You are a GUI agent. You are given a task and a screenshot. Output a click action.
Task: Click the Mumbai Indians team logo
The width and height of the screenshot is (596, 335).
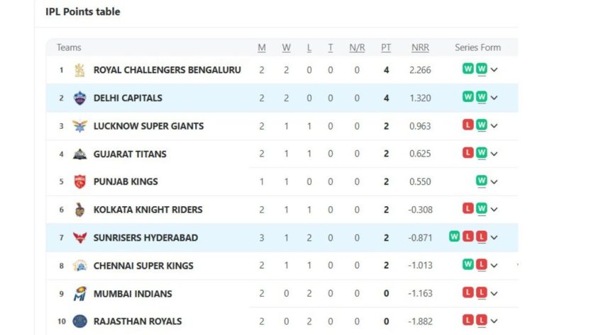point(80,293)
